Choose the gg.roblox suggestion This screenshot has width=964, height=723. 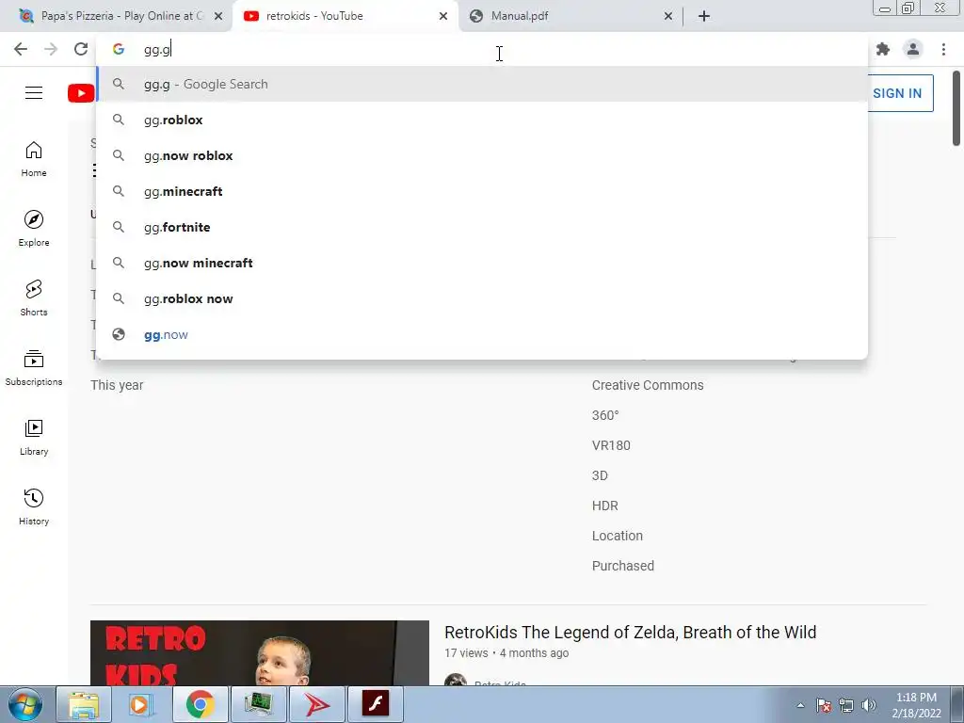482,120
